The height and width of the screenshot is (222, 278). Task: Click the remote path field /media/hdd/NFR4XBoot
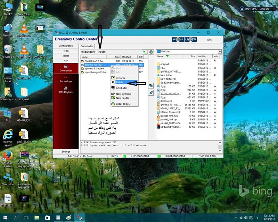[x=111, y=52]
